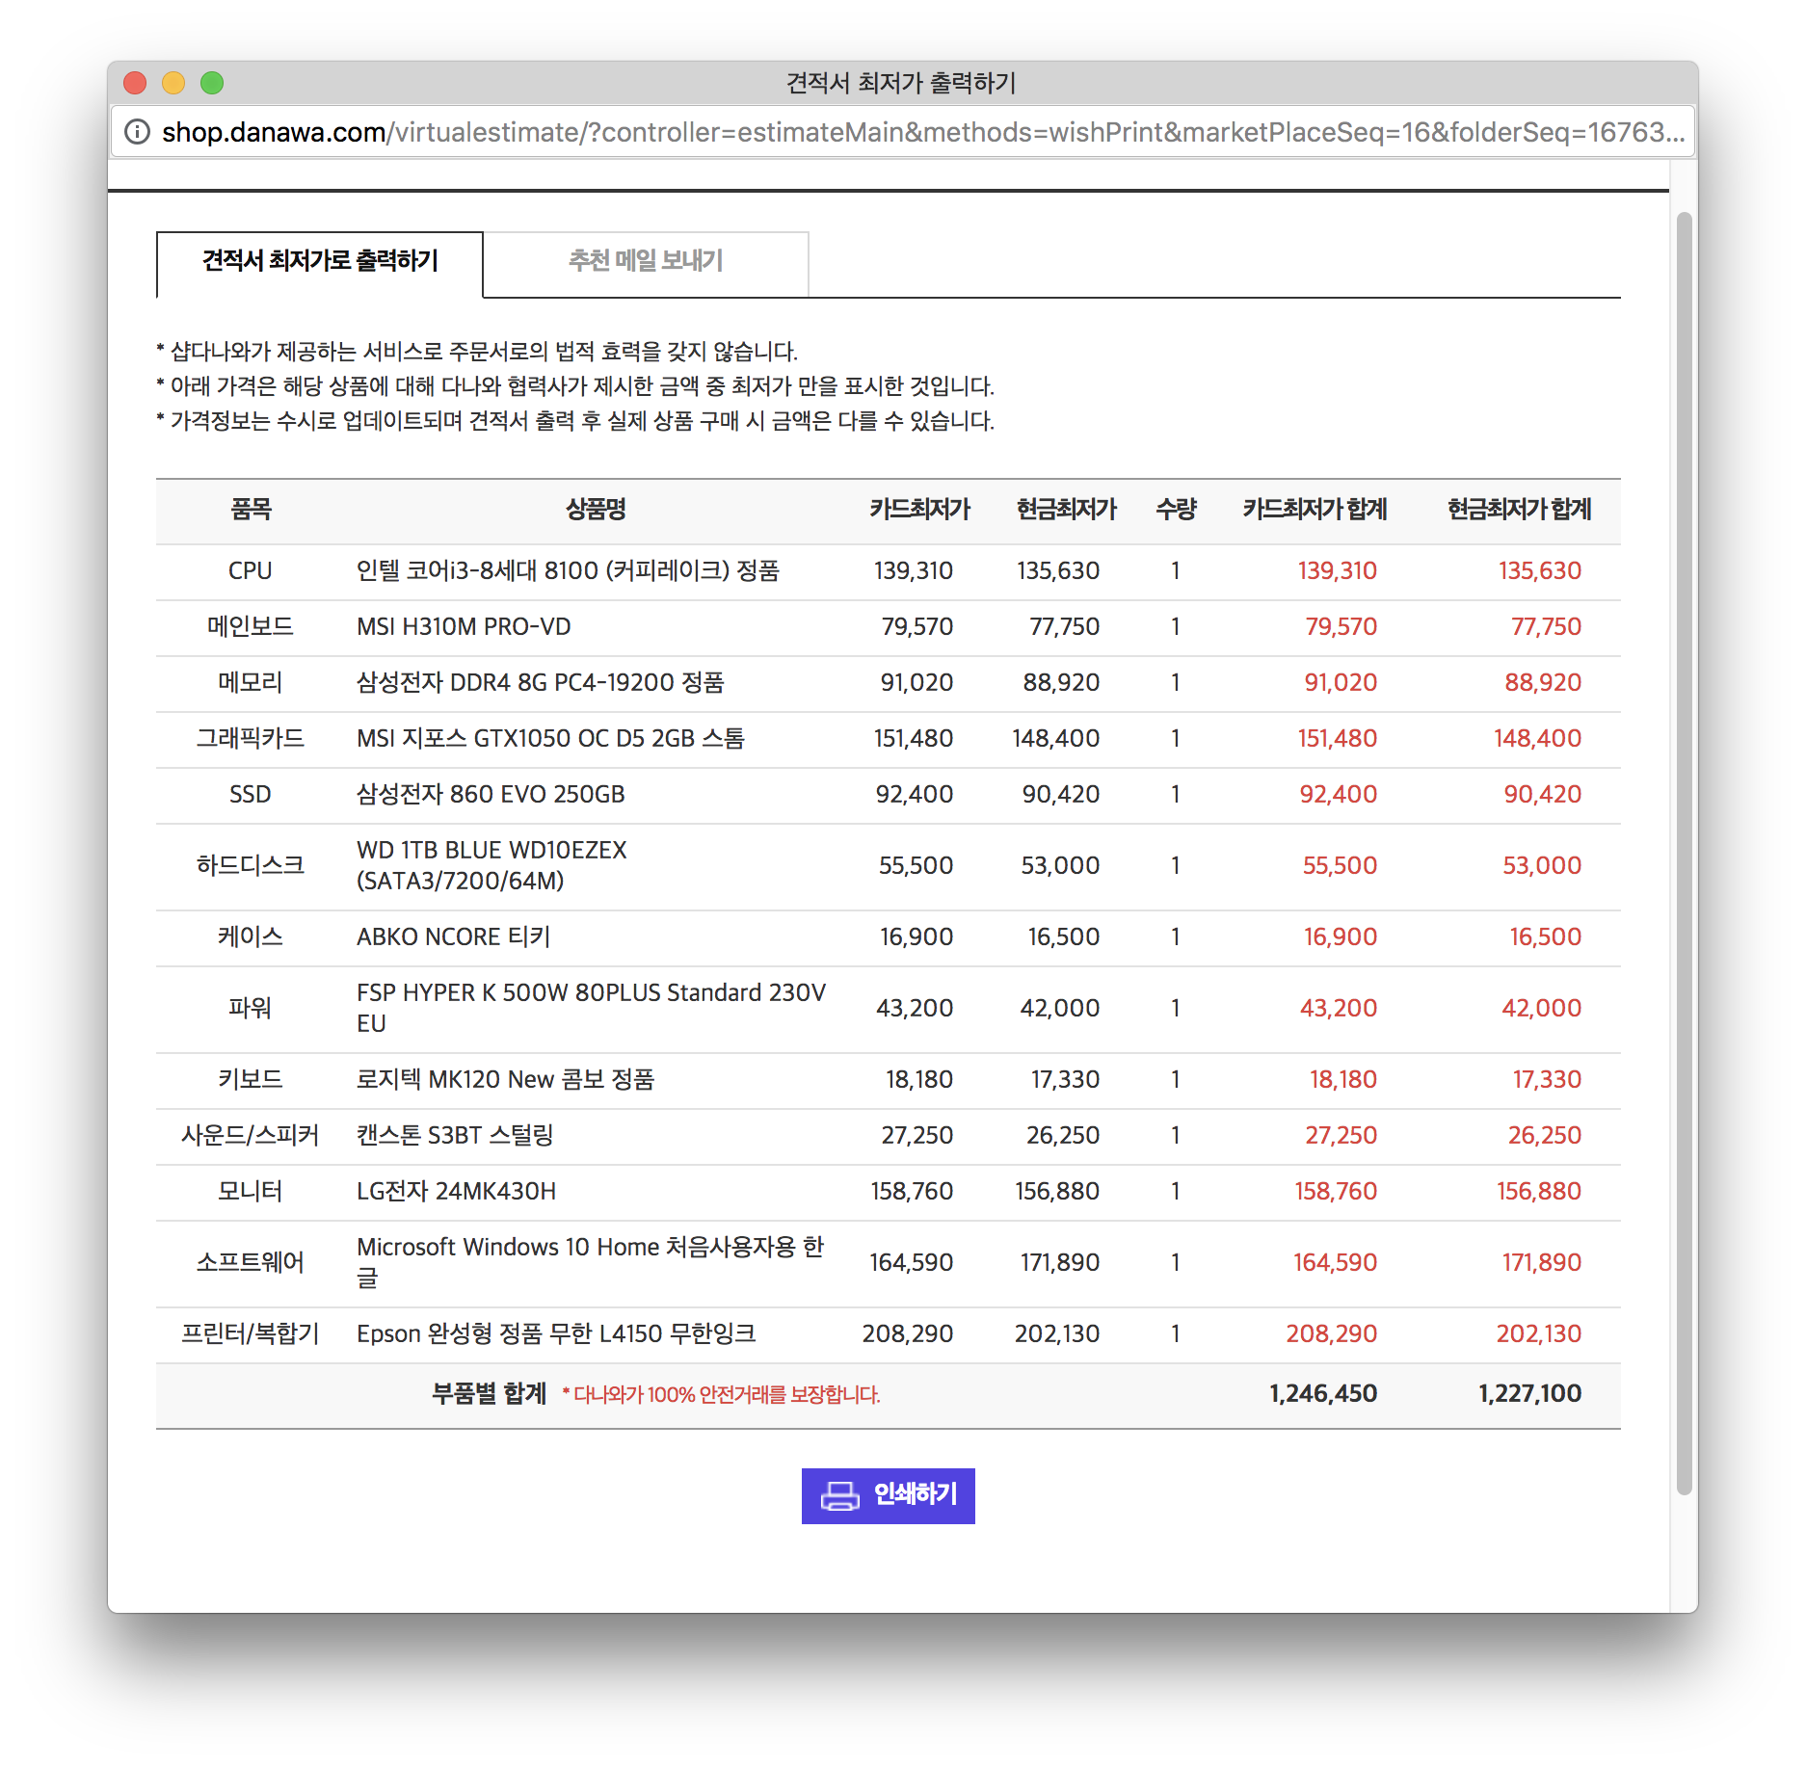Click product name 인텔 코어i3-8세대 8100
1806x1767 pixels.
pyautogui.click(x=568, y=570)
